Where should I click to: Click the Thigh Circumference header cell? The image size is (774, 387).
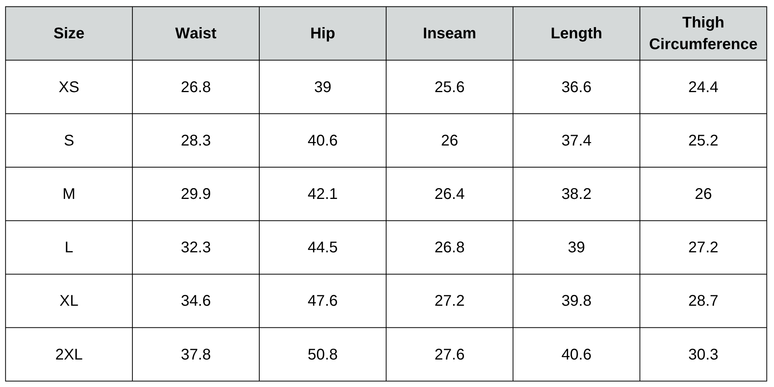[703, 33]
